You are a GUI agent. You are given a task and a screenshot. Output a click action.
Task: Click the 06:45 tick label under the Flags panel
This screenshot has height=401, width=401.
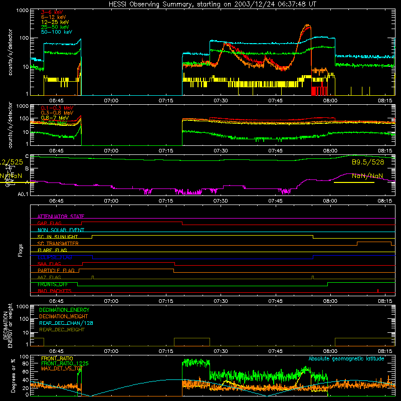(x=56, y=301)
